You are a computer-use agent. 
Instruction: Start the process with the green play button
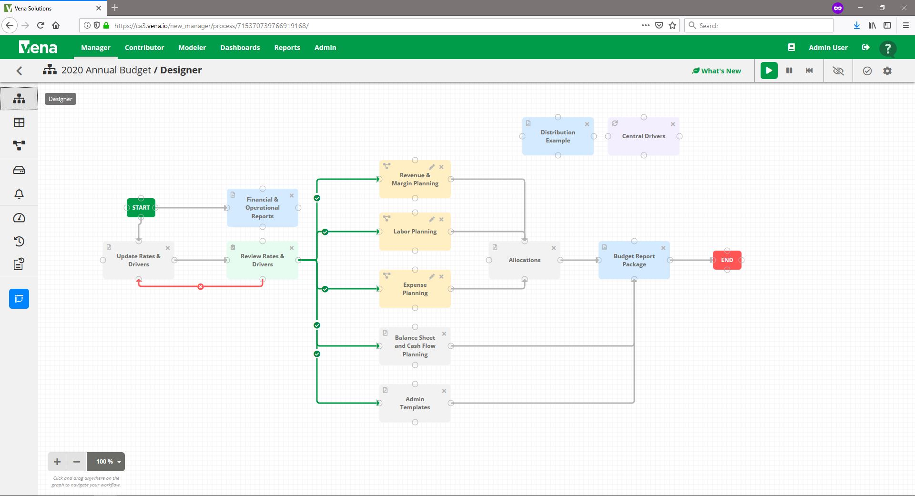[x=768, y=71]
